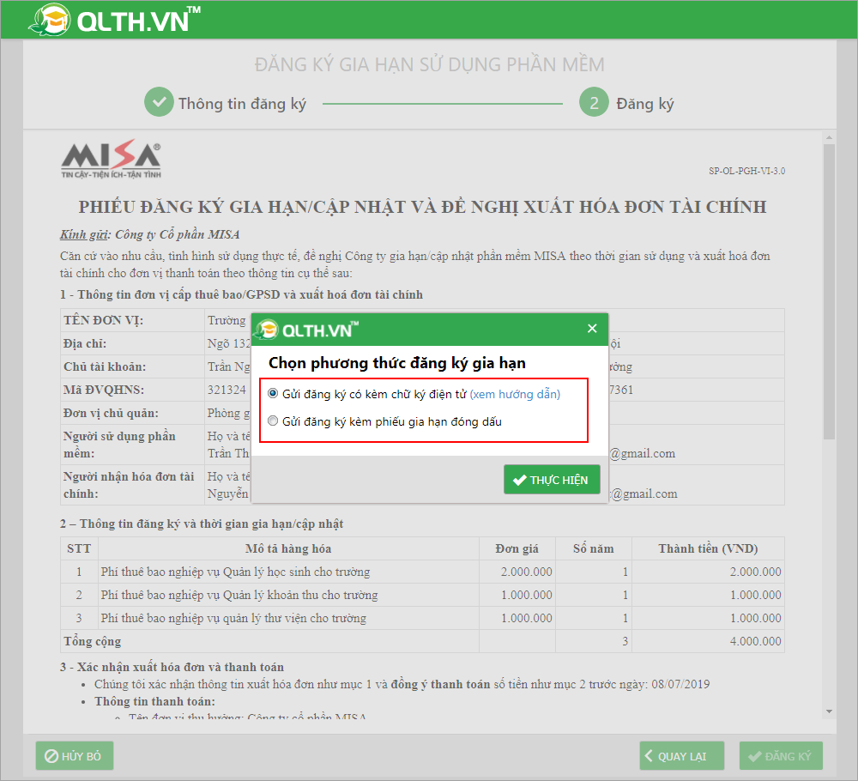Click 'Phí thuê bao nghiệp vụ Quản lý học sinh' row
The width and height of the screenshot is (858, 781).
point(422,572)
